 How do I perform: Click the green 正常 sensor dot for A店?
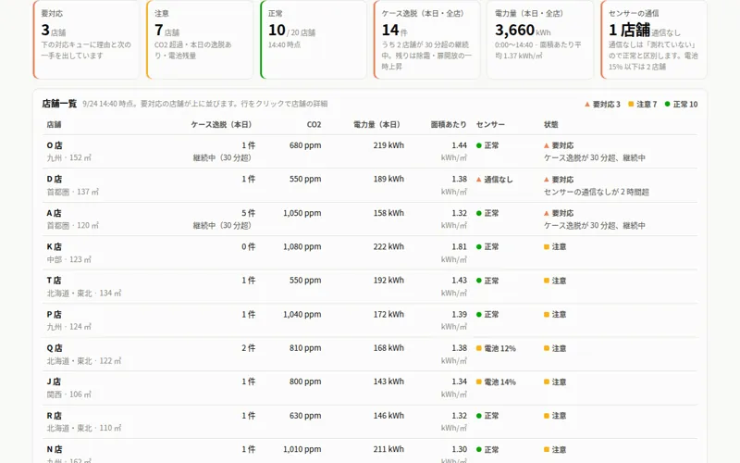pos(478,213)
